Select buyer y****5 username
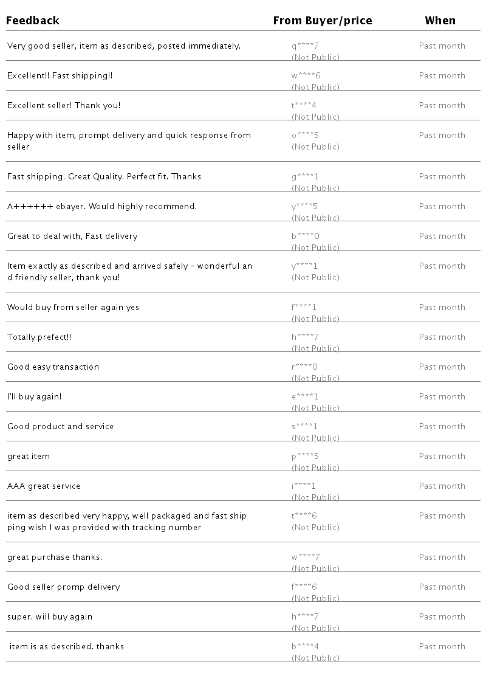The width and height of the screenshot is (486, 673). click(304, 207)
